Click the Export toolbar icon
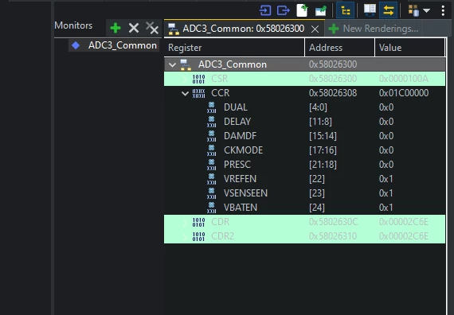The width and height of the screenshot is (454, 315). (284, 10)
